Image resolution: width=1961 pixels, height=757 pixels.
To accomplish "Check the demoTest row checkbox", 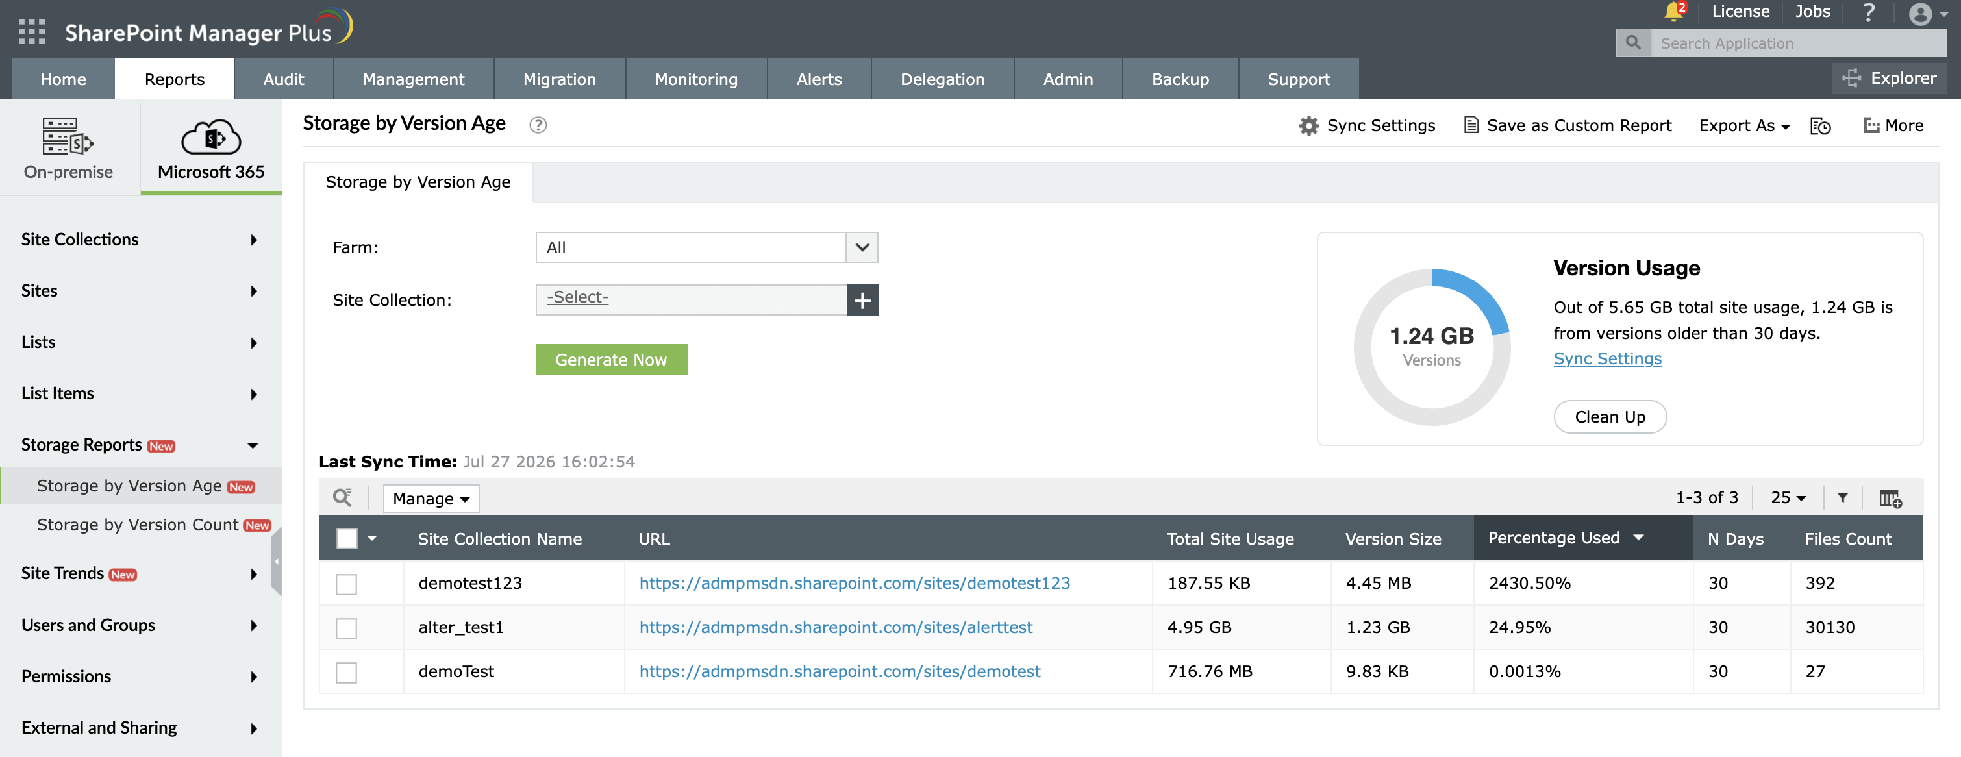I will [x=346, y=672].
